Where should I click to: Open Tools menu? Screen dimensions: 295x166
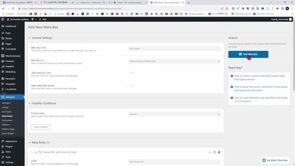(x=8, y=157)
